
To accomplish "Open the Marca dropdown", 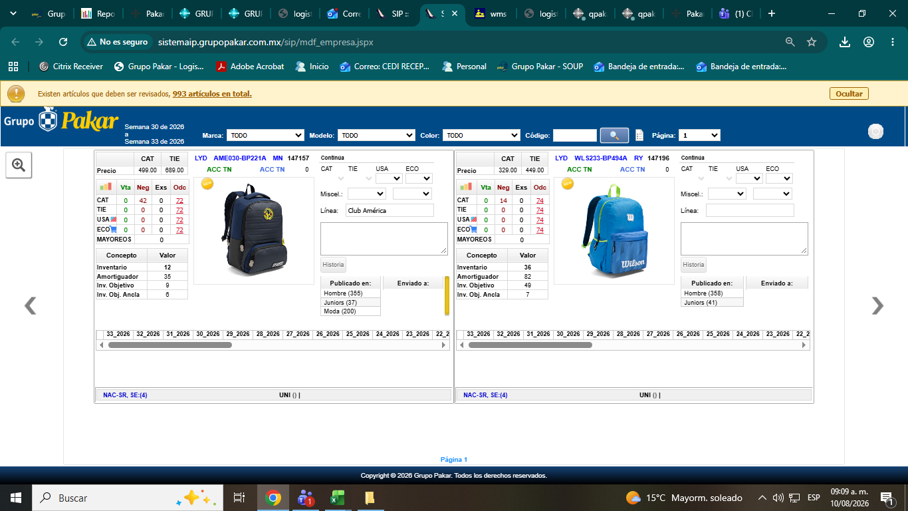I will [265, 135].
